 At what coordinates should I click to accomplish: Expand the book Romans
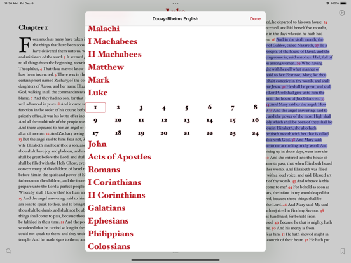click(104, 170)
